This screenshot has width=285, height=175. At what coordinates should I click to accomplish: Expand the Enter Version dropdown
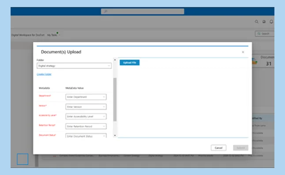[x=86, y=107]
